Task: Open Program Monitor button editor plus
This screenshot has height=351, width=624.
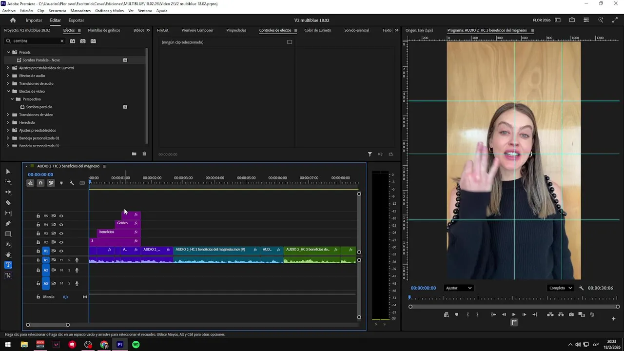Action: (613, 319)
